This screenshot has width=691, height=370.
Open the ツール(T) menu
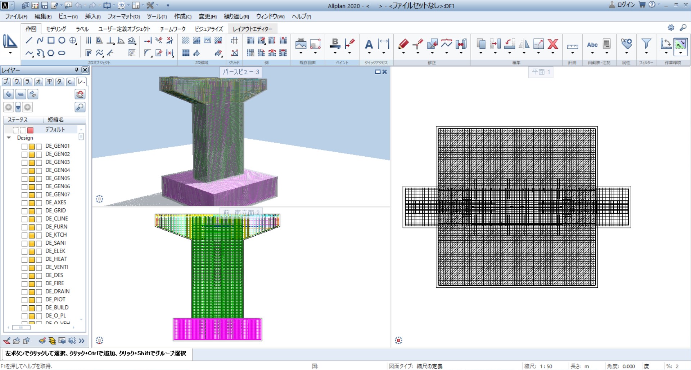coord(157,17)
